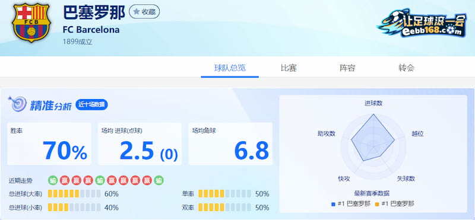
Task: Click the last green 输 result badge
Action: pos(159,181)
